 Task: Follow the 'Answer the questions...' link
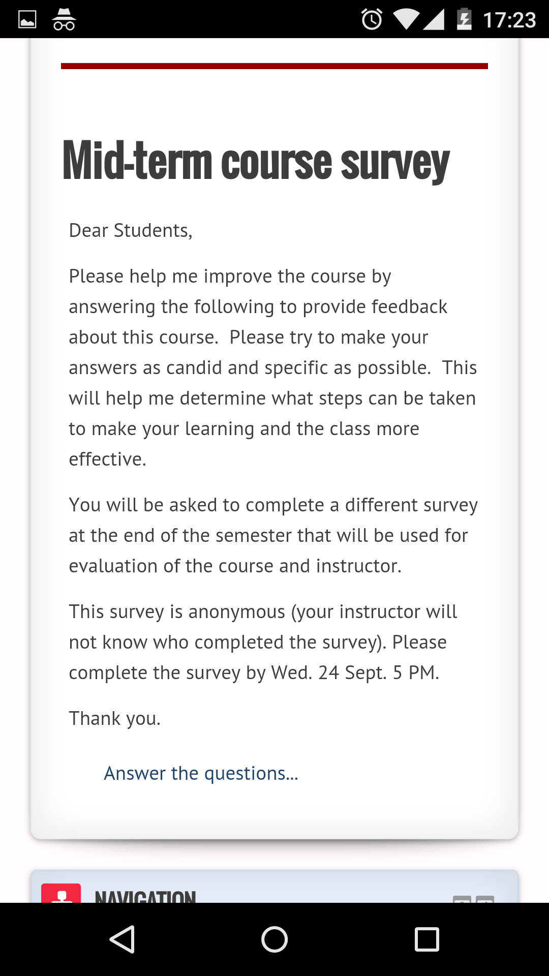(x=201, y=773)
